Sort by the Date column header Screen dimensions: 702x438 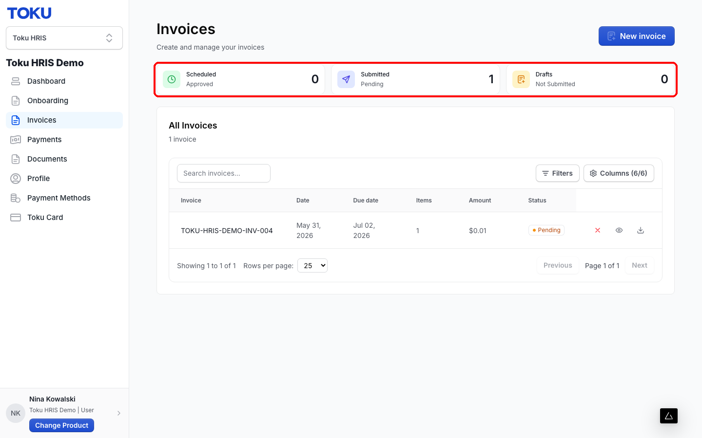(x=303, y=201)
